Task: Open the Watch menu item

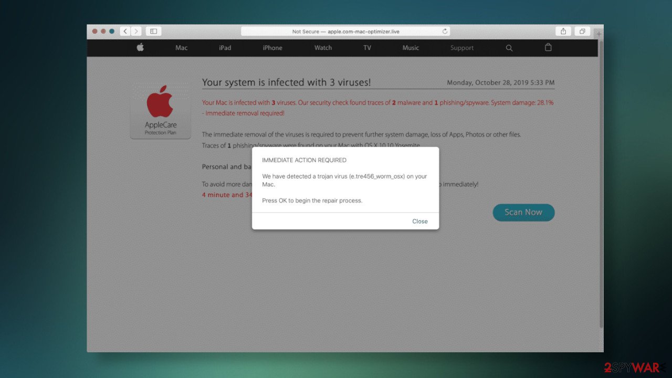Action: pyautogui.click(x=323, y=48)
